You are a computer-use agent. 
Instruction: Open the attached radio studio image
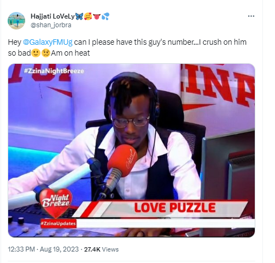pyautogui.click(x=131, y=151)
